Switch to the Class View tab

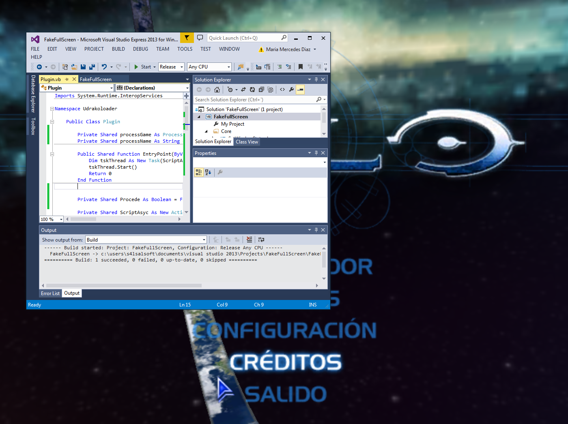point(247,142)
